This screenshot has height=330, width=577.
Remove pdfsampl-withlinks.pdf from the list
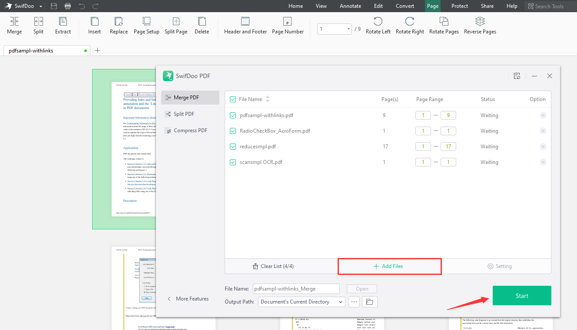point(543,115)
